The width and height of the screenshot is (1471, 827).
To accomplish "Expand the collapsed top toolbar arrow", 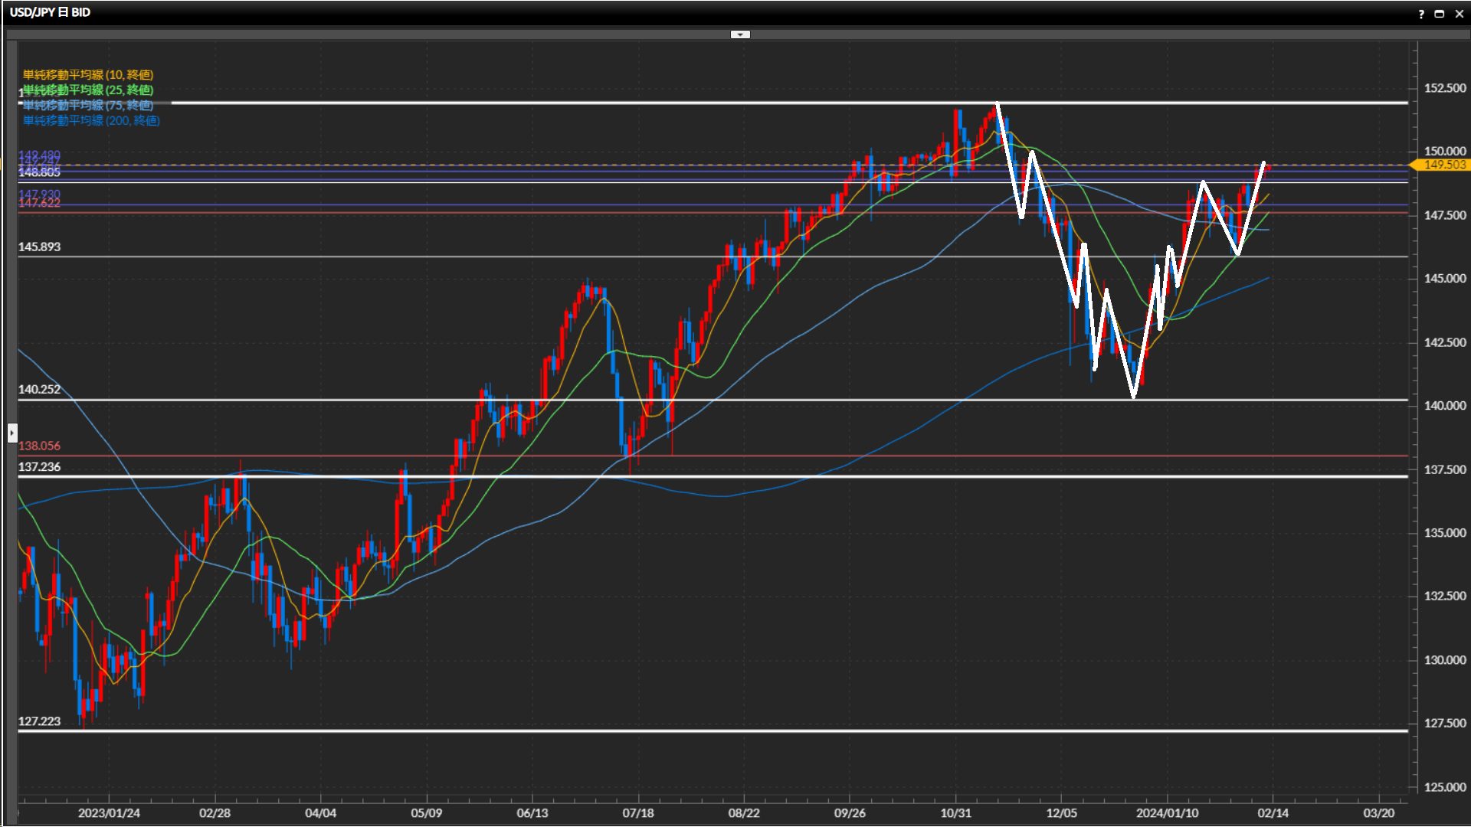I will click(x=740, y=34).
